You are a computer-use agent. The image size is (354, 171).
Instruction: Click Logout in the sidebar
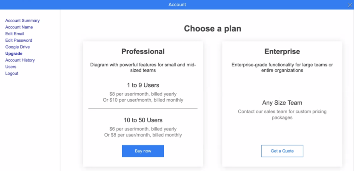click(x=12, y=73)
